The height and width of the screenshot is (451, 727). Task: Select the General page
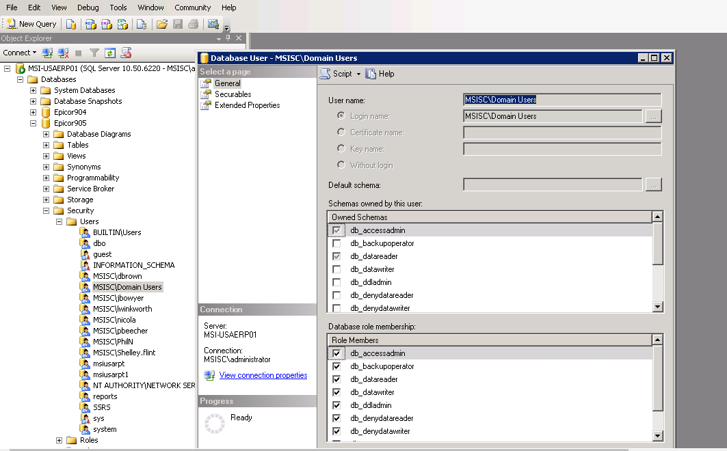coord(227,83)
